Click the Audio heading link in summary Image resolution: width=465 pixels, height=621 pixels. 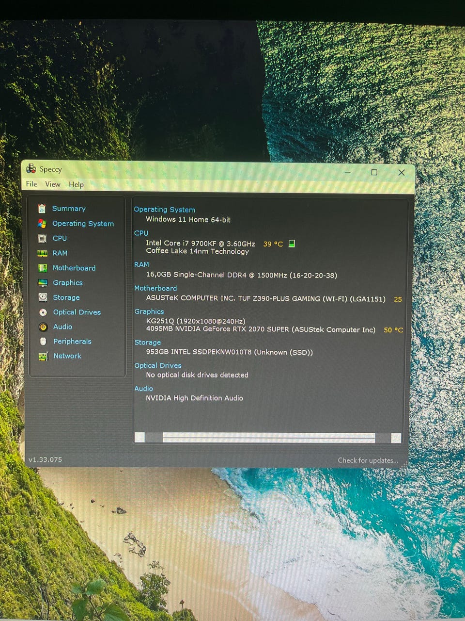(143, 389)
